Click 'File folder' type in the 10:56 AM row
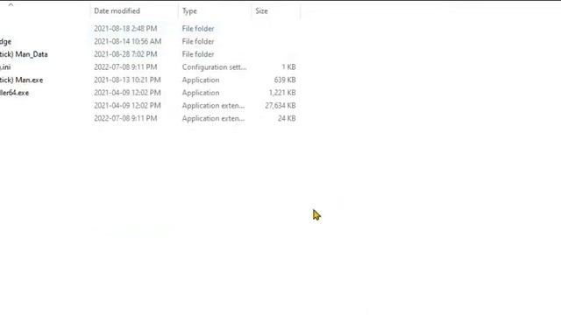This screenshot has width=561, height=315. pyautogui.click(x=198, y=41)
